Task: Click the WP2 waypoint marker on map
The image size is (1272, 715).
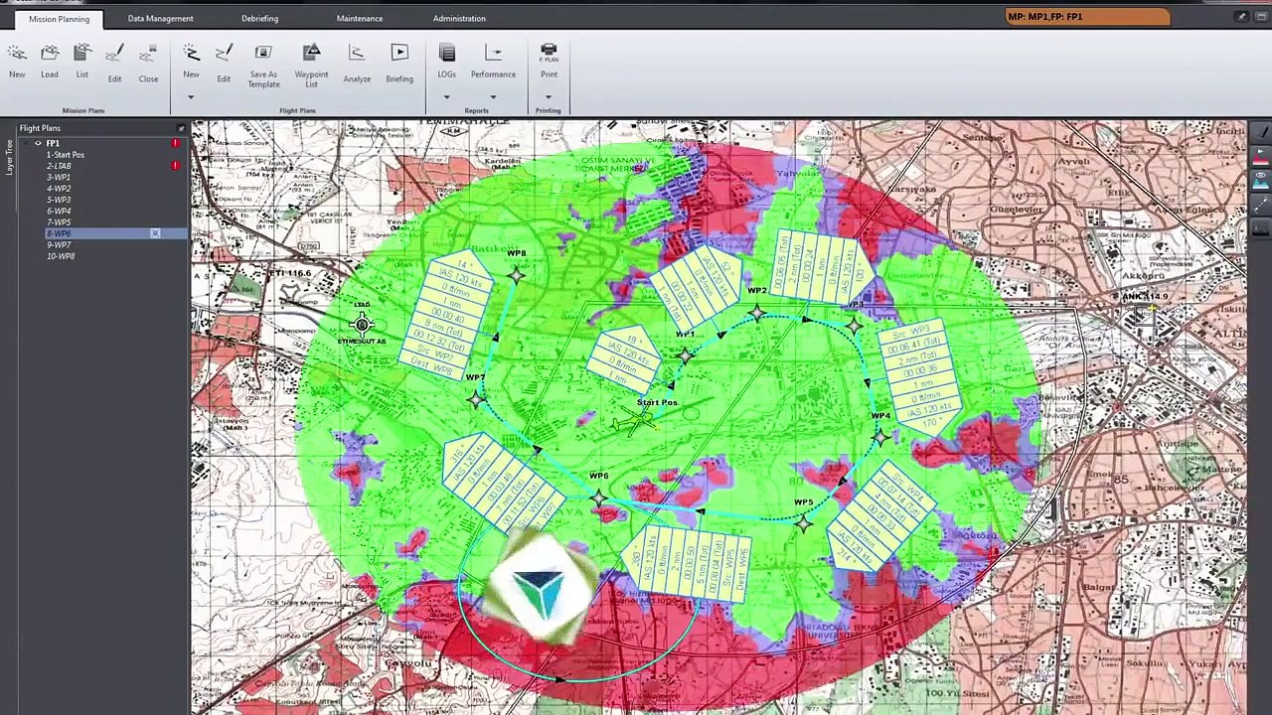Action: coord(757,314)
